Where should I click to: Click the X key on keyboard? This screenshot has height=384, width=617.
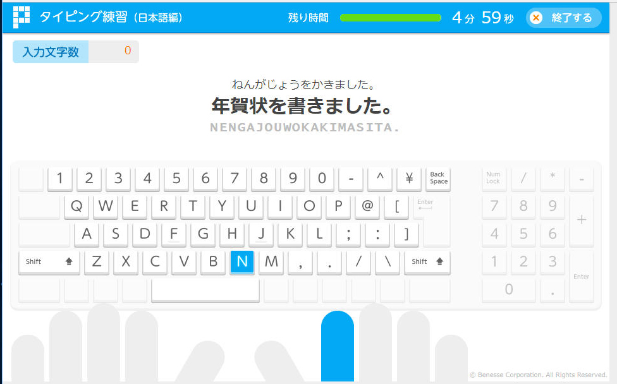(126, 261)
